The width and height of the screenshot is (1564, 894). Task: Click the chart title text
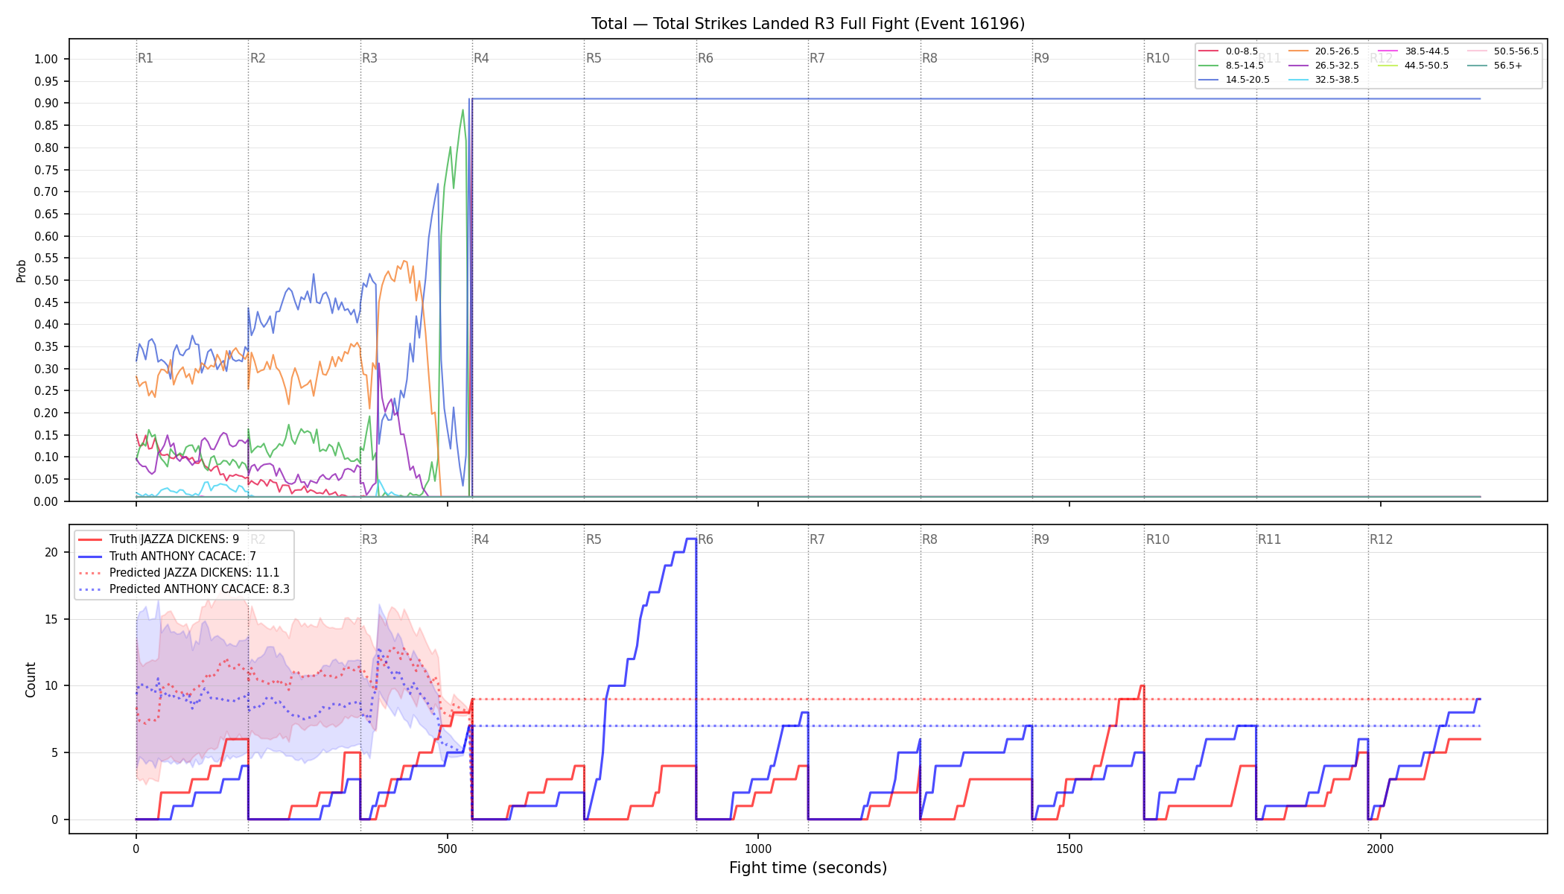[x=808, y=24]
